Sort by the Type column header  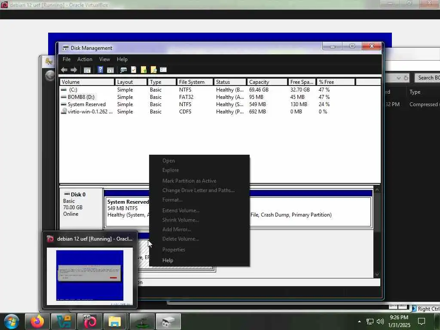pyautogui.click(x=162, y=82)
